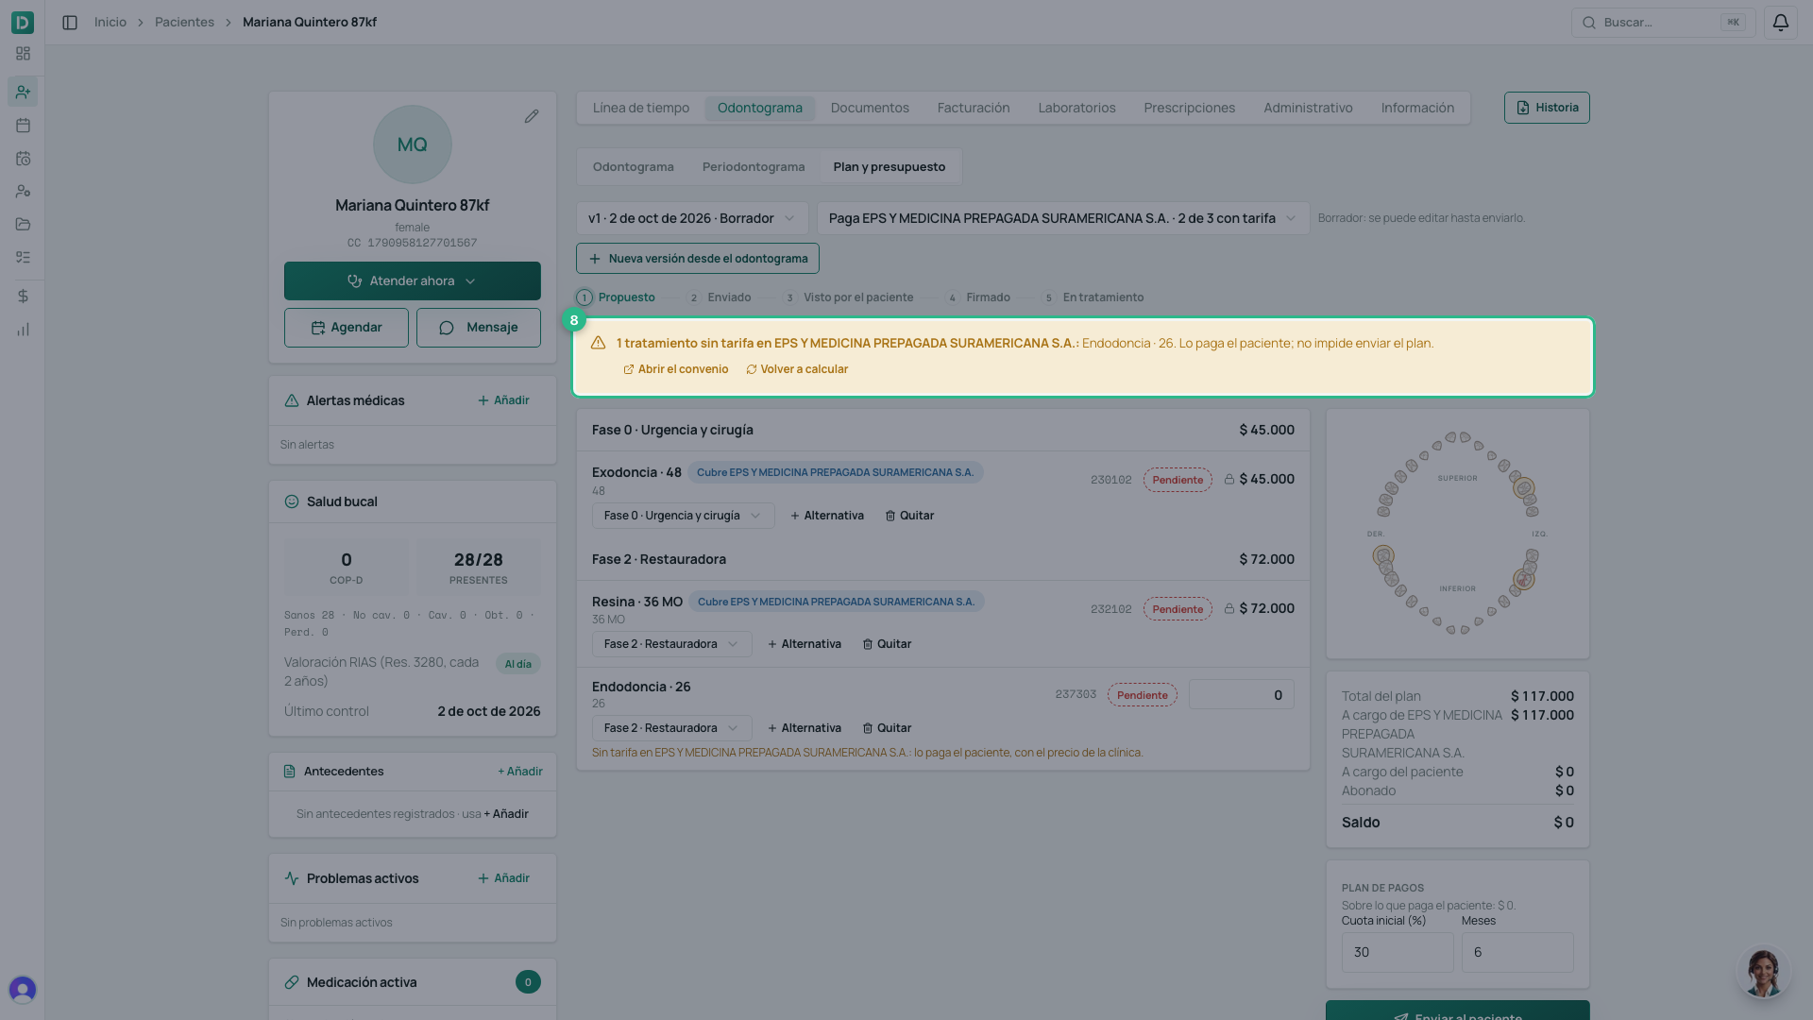Open the folder icon in sidebar
1813x1020 pixels.
pyautogui.click(x=23, y=224)
